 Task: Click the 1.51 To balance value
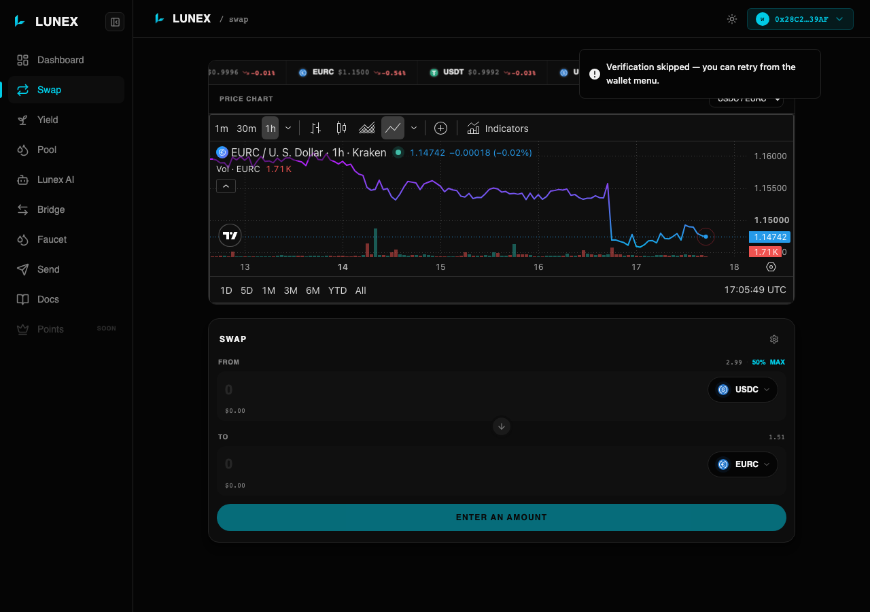tap(777, 437)
